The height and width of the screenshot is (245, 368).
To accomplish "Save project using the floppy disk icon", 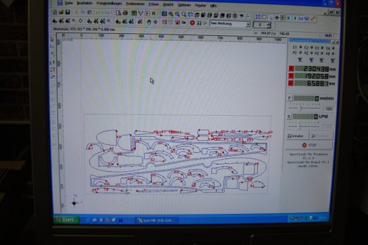I will (68, 12).
